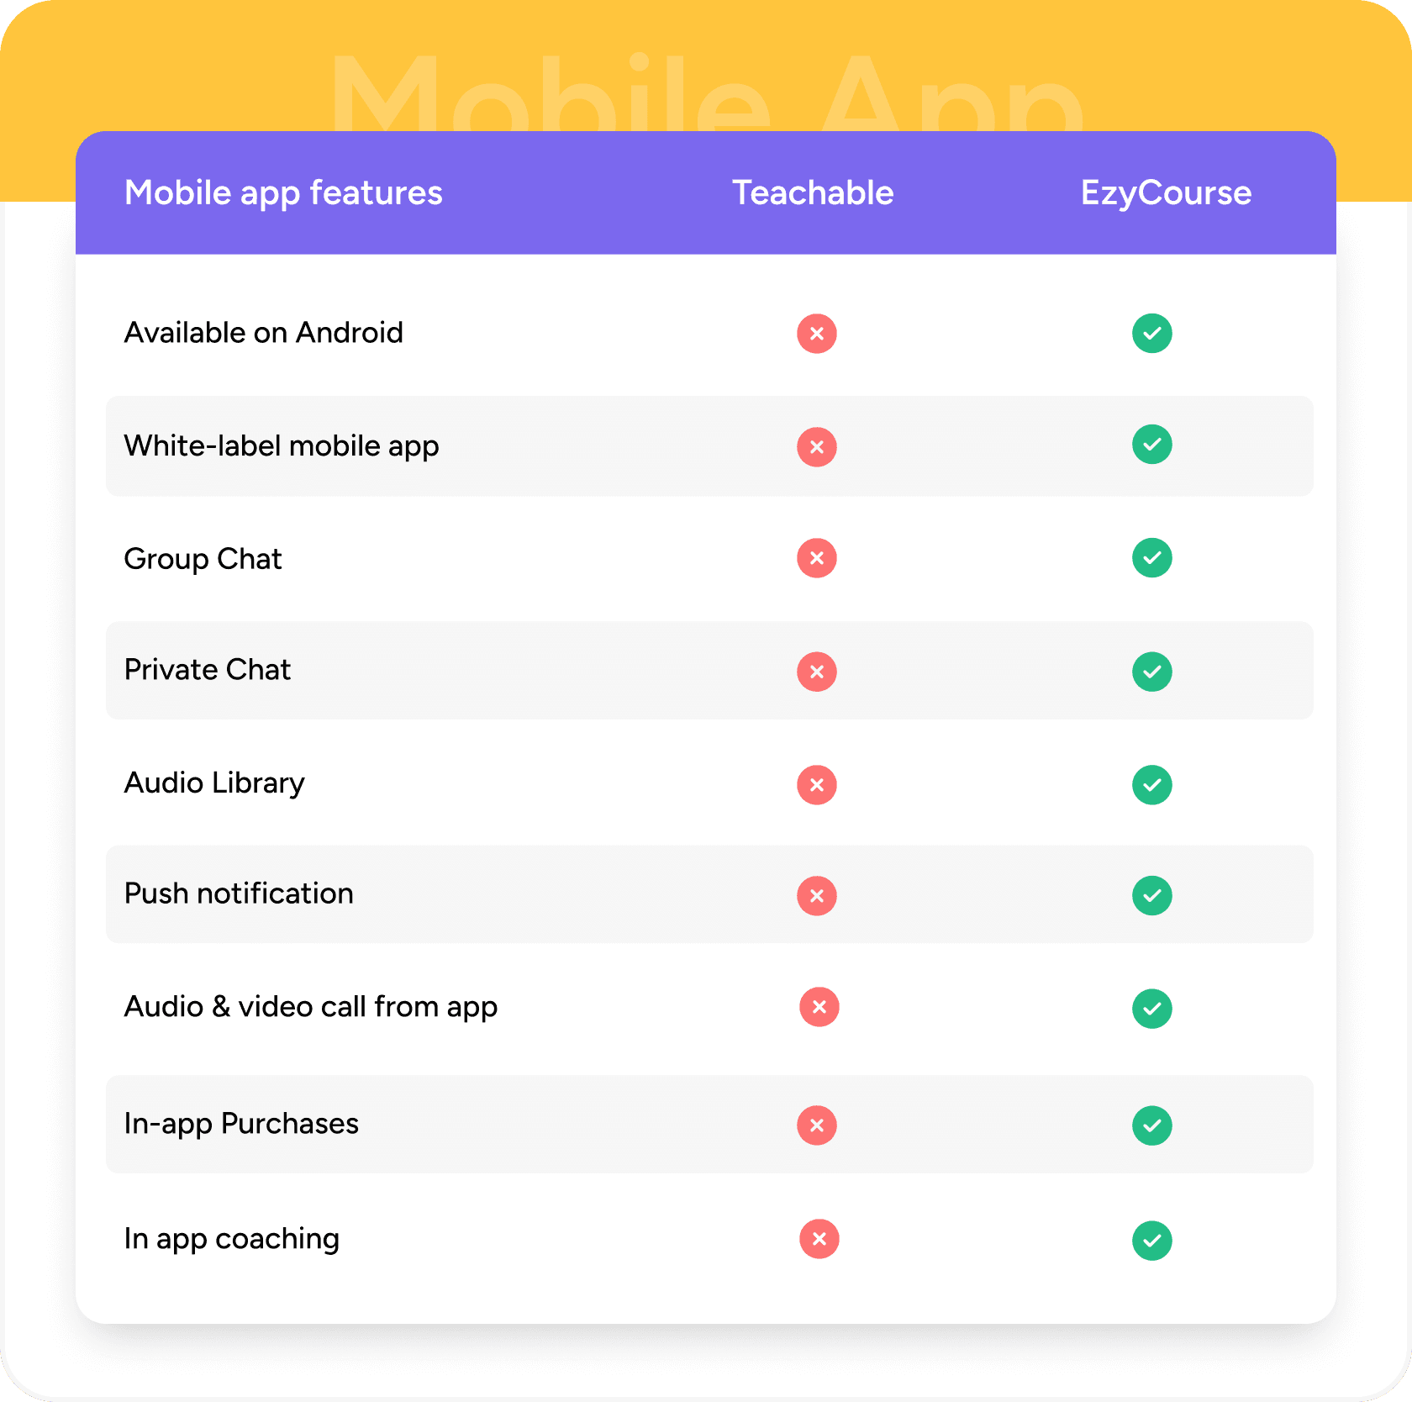Click Teachable red cross for White-label mobile app
The image size is (1412, 1402).
(x=816, y=447)
